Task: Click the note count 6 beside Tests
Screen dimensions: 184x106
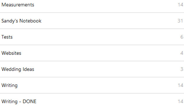Action: (182, 37)
